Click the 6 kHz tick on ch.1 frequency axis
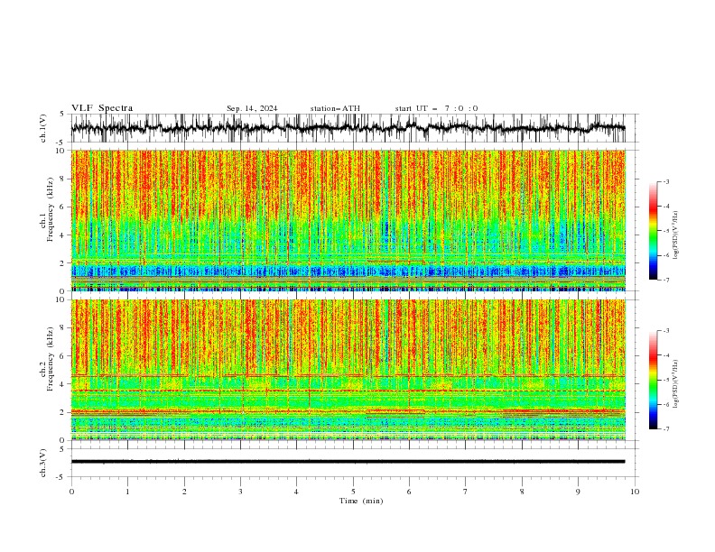Image resolution: width=715 pixels, height=552 pixels. (x=63, y=207)
